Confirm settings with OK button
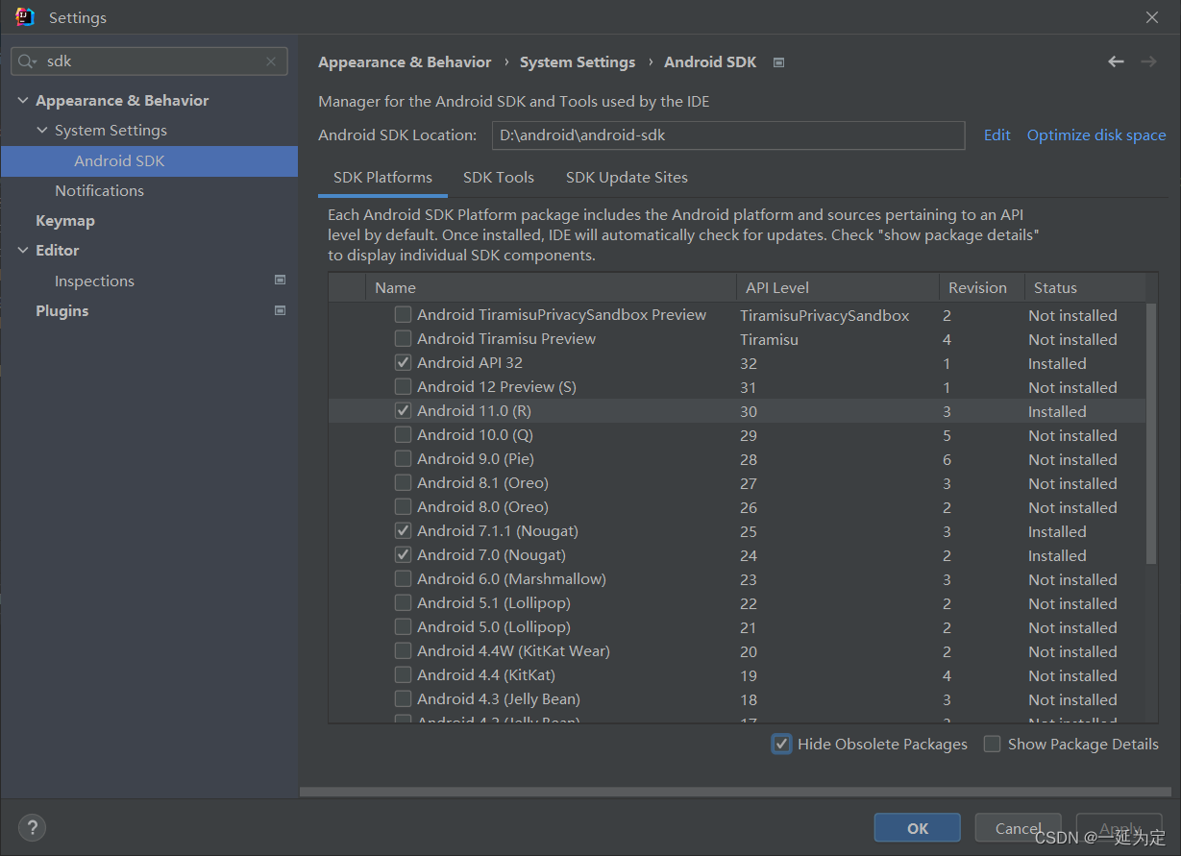Image resolution: width=1181 pixels, height=856 pixels. (x=918, y=828)
